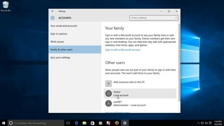Click the userW7 account avatar

coord(108,103)
